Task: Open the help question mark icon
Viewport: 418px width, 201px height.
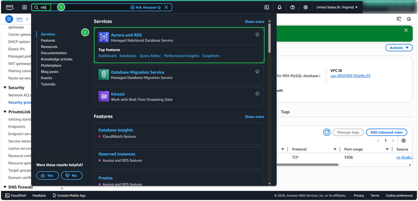Action: (x=293, y=7)
